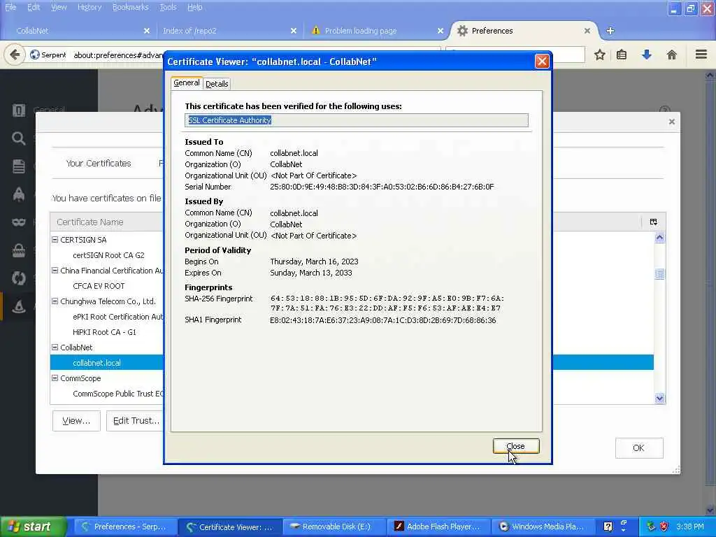This screenshot has width=716, height=537.
Task: Click the Close button in Certificate Viewer
Action: [516, 446]
